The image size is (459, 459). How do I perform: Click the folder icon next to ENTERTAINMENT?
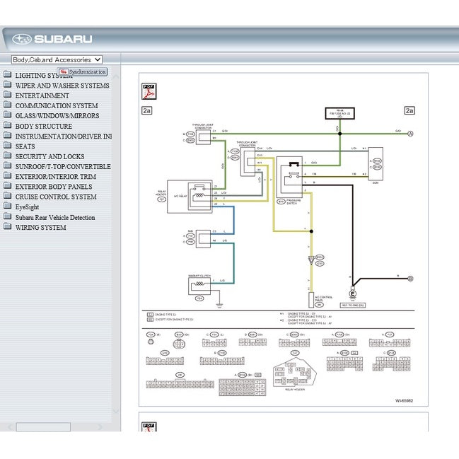(x=7, y=95)
